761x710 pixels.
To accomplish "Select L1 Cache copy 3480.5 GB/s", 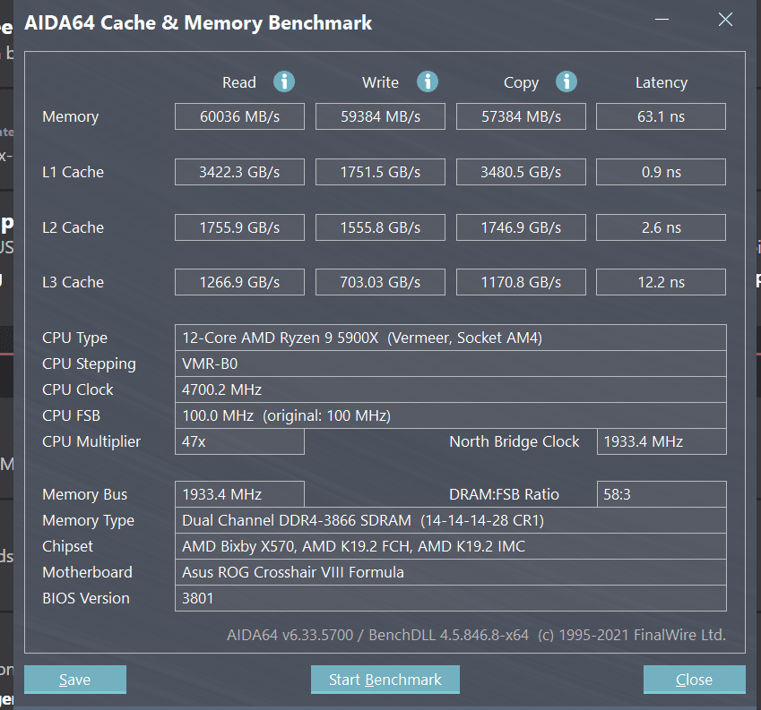I will click(522, 172).
